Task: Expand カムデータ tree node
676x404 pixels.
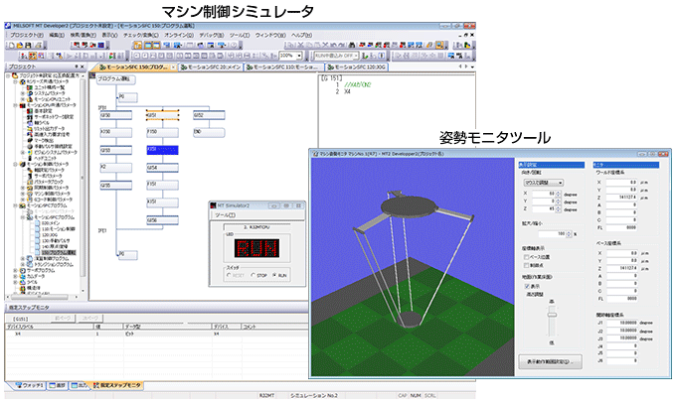Action: coord(16,277)
